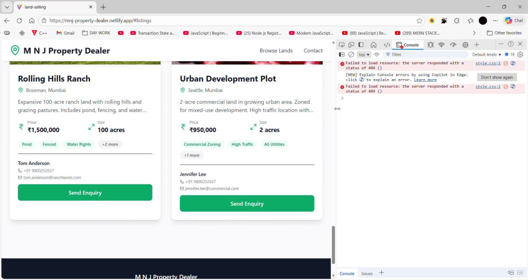Create a live expression with the eye icon
This screenshot has height=280, width=528.
376,54
